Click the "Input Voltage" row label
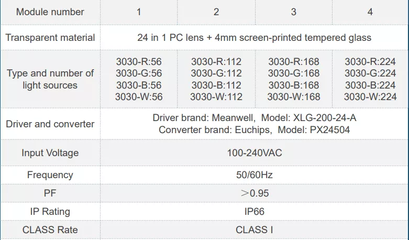The image size is (409, 240). tap(50, 153)
